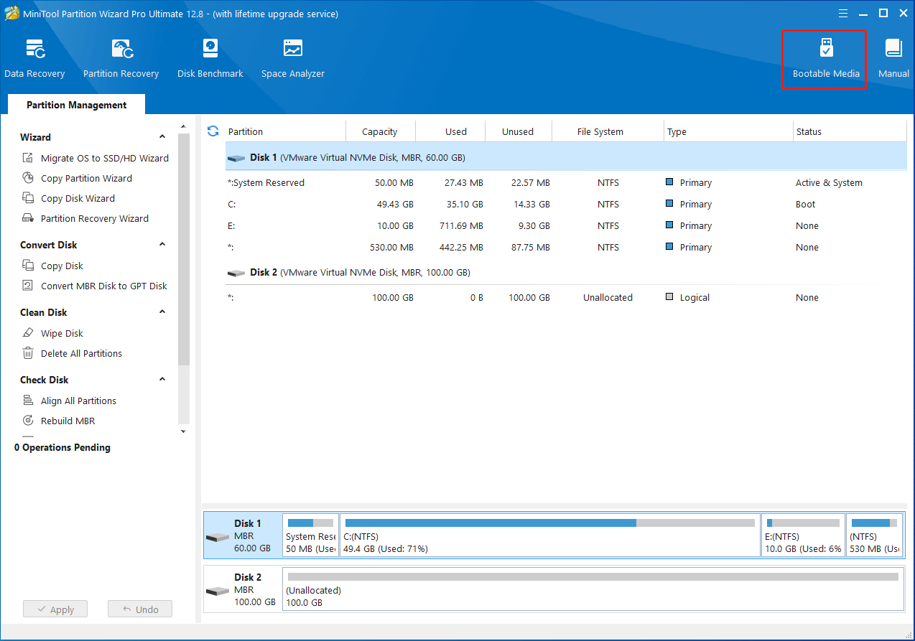Screen dimensions: 915x641
Task: Select the C:(NTFS) usage bar in the disk map
Action: [550, 523]
